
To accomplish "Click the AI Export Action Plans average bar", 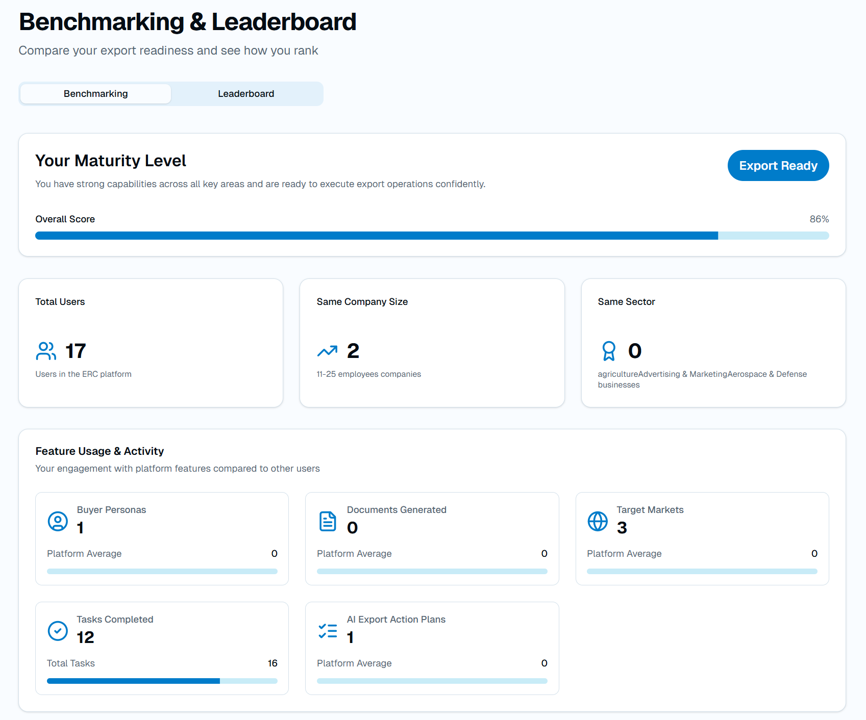I will (x=432, y=681).
